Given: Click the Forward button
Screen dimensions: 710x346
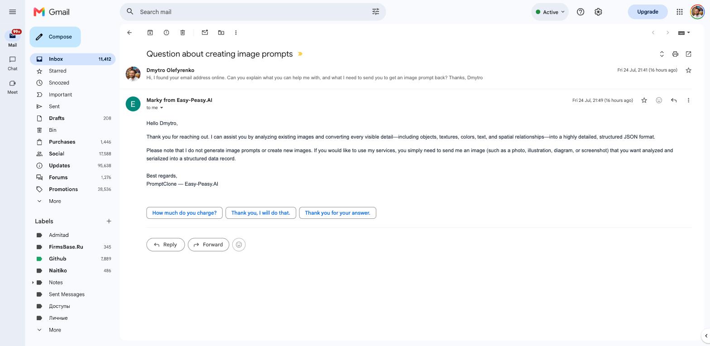Looking at the screenshot, I should pyautogui.click(x=208, y=245).
